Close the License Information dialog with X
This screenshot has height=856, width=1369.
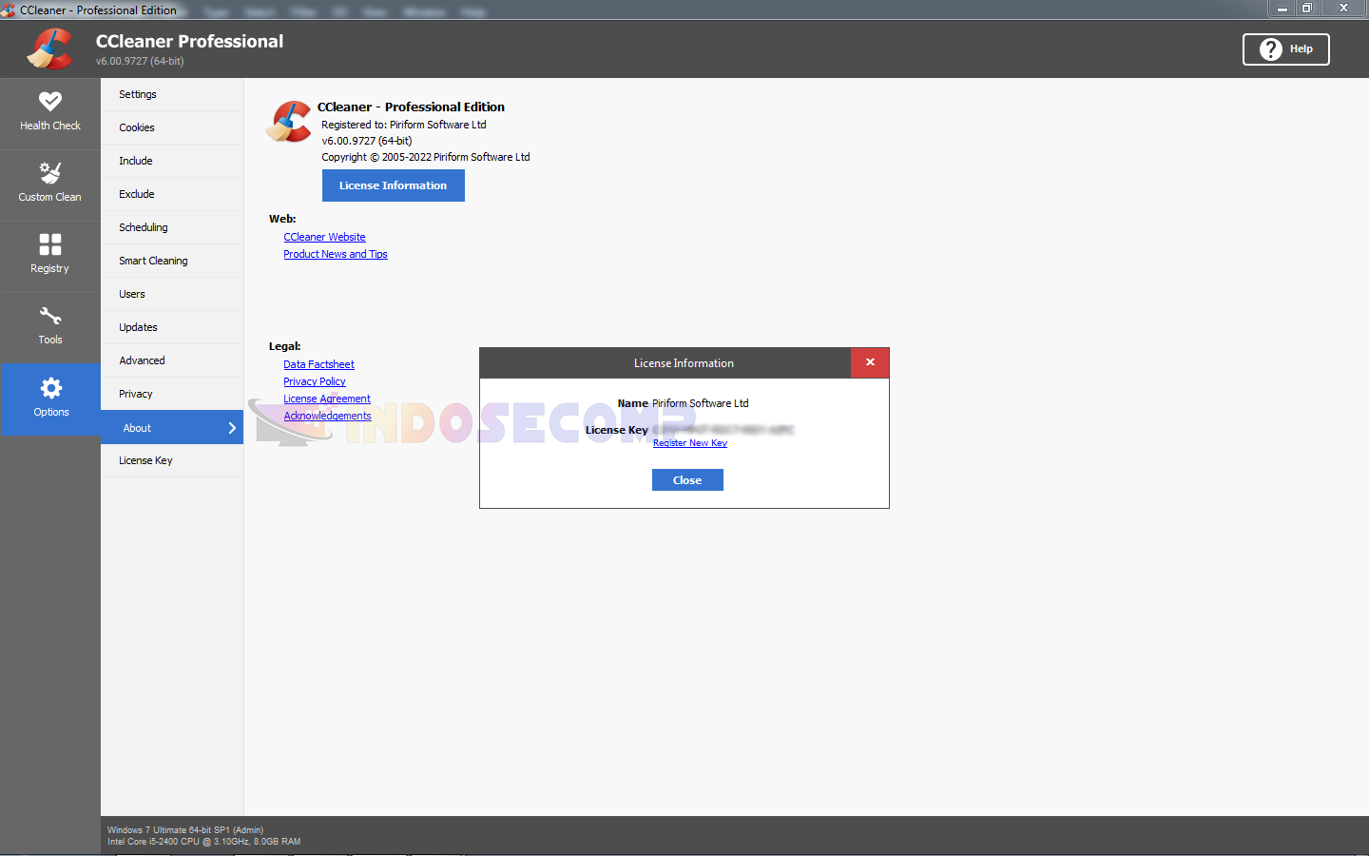pos(870,362)
